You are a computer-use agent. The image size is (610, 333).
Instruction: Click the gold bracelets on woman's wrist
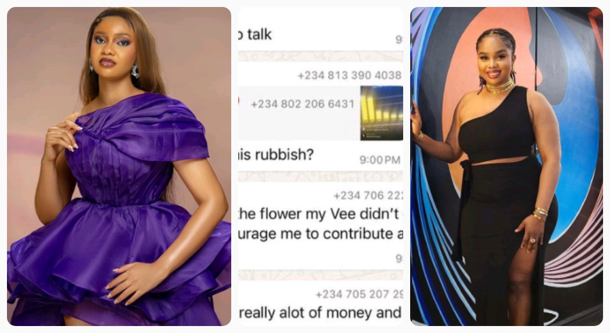pyautogui.click(x=540, y=214)
